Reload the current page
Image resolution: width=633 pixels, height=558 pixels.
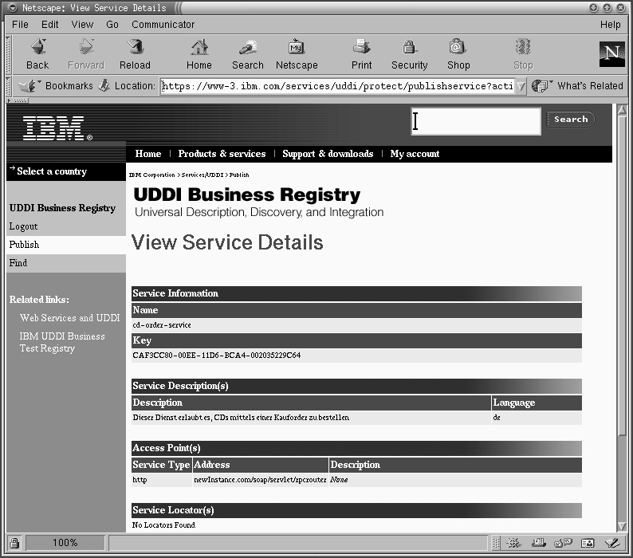click(135, 47)
